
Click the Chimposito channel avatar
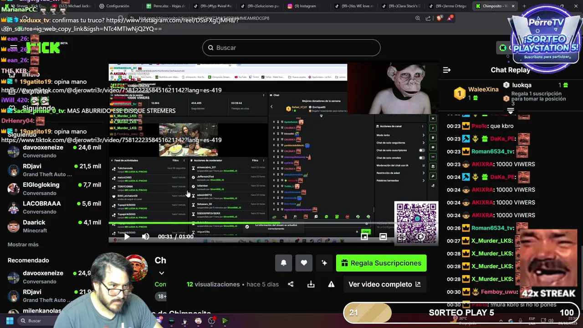pyautogui.click(x=137, y=268)
